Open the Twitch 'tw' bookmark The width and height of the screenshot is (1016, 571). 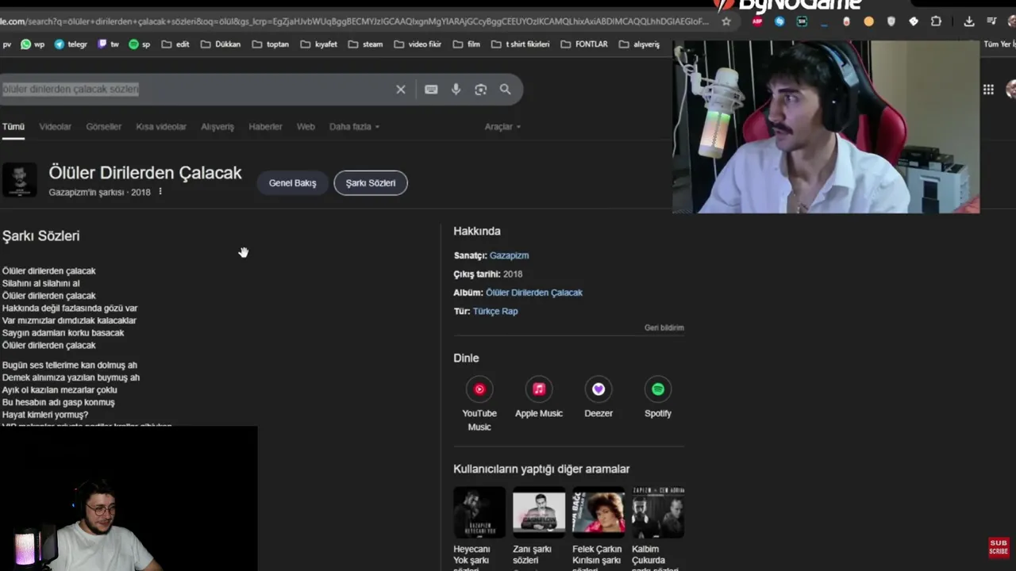coord(108,44)
